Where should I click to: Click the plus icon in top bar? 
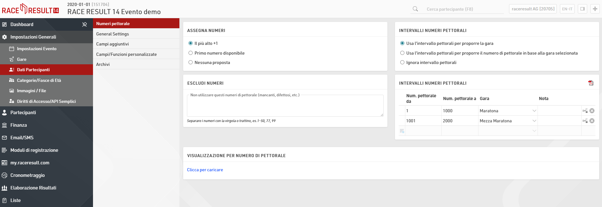tap(595, 9)
